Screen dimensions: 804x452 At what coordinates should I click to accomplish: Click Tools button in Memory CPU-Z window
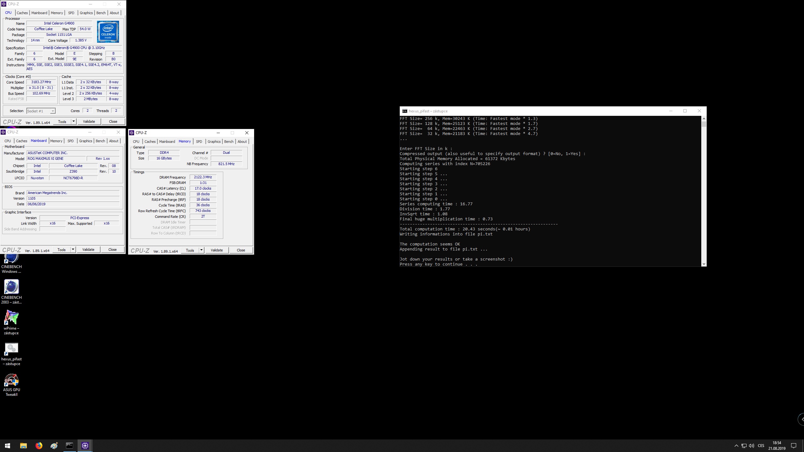pos(190,250)
